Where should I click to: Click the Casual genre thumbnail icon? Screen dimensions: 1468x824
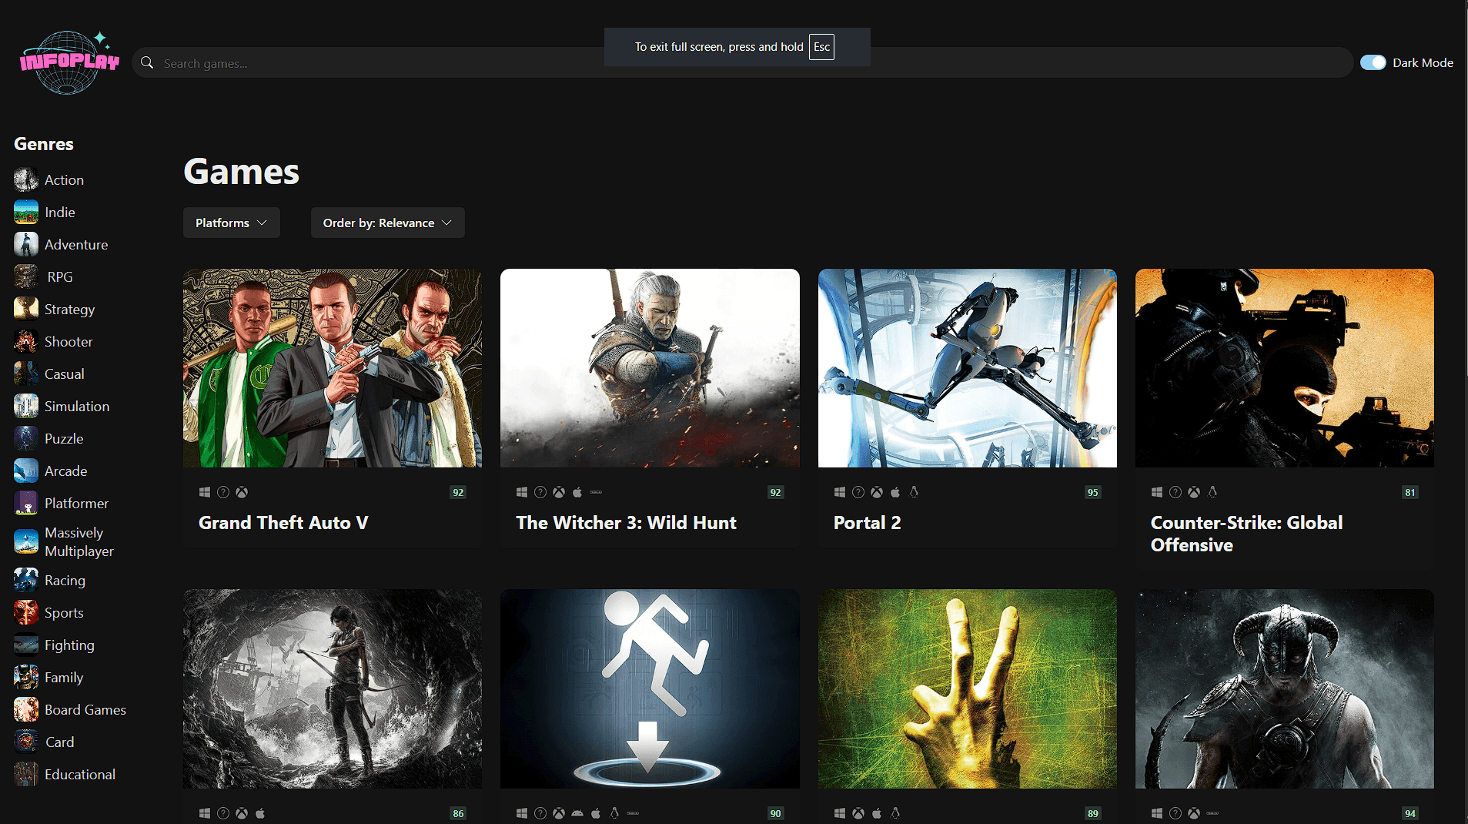26,373
